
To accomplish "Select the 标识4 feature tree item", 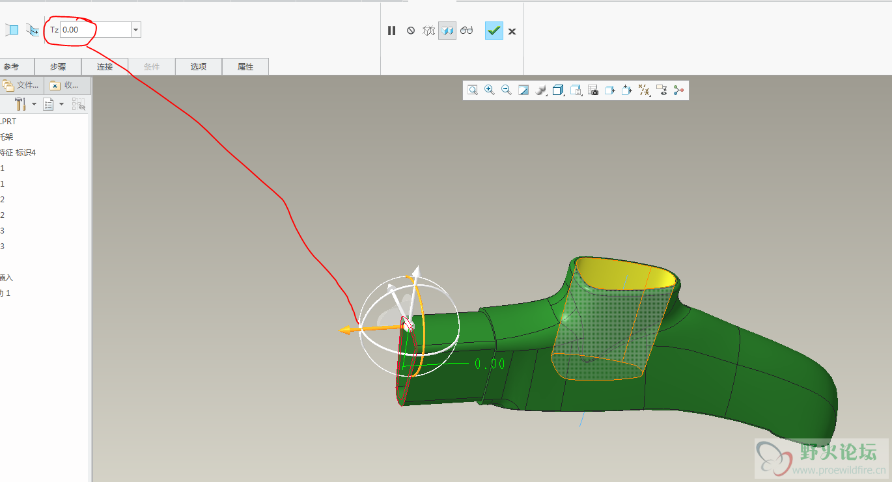I will click(x=18, y=153).
